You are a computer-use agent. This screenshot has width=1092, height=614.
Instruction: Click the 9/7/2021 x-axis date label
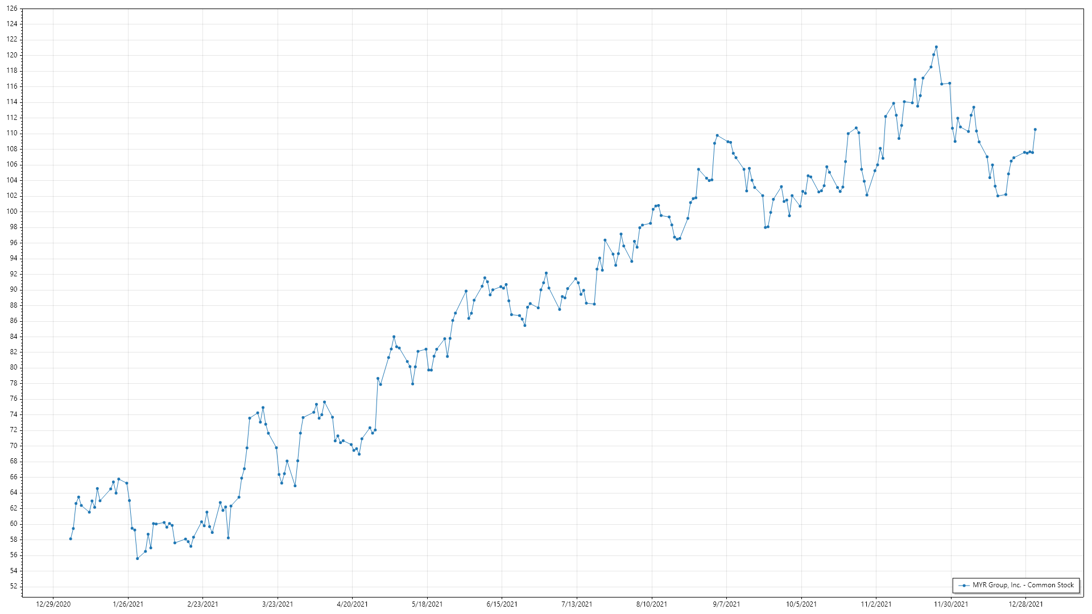pos(726,604)
